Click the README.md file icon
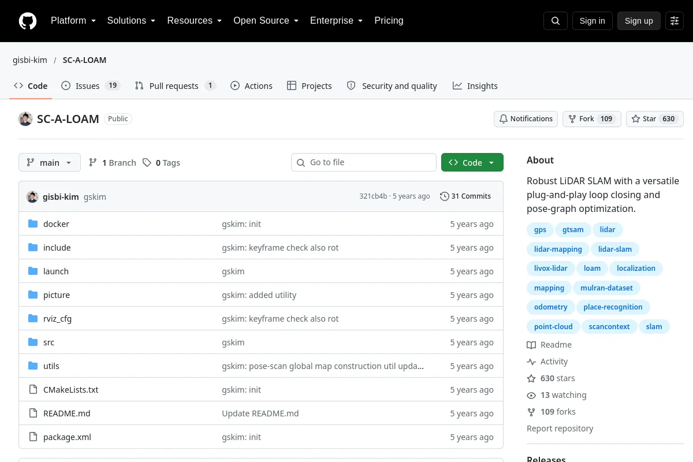Screen dimensions: 693x462 [33, 413]
